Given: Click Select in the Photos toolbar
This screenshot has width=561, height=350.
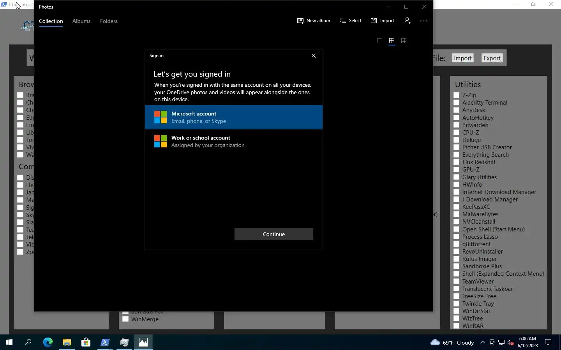Looking at the screenshot, I should pos(350,21).
